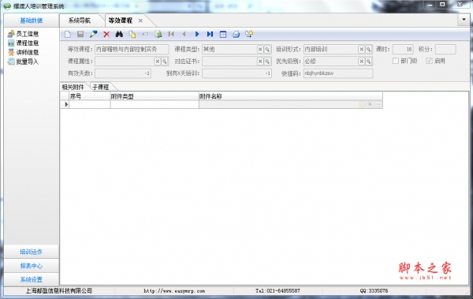Expand the 报表中心 sidebar section
This screenshot has height=299, width=473.
point(32,266)
